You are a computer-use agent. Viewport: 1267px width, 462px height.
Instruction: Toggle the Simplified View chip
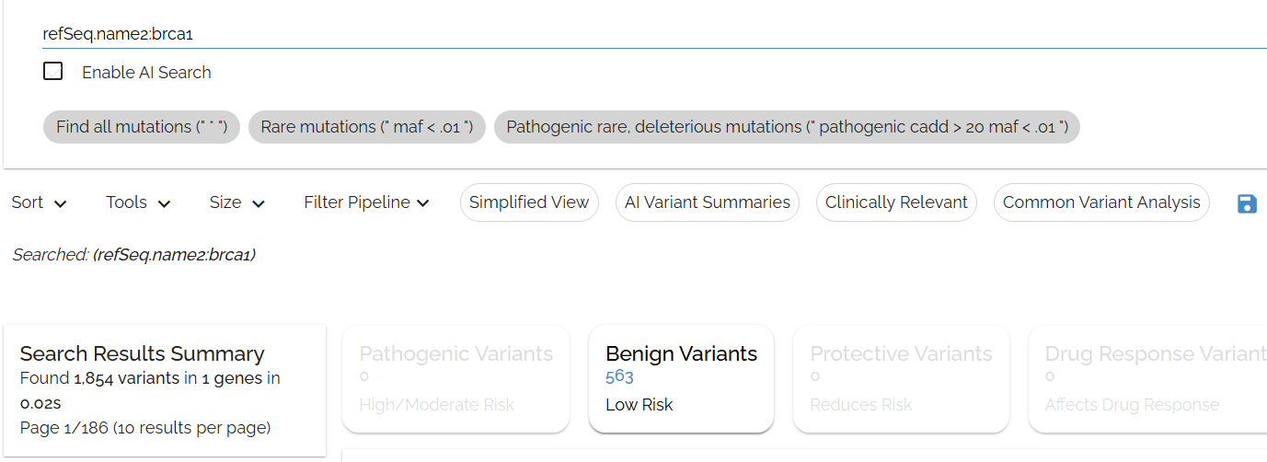(x=529, y=202)
